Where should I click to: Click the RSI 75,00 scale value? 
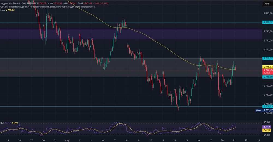tap(267, 122)
